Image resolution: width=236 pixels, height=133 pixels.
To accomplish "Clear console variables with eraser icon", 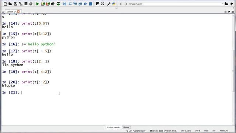I will (x=229, y=11).
